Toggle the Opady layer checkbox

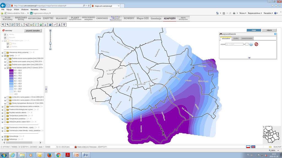5,56
